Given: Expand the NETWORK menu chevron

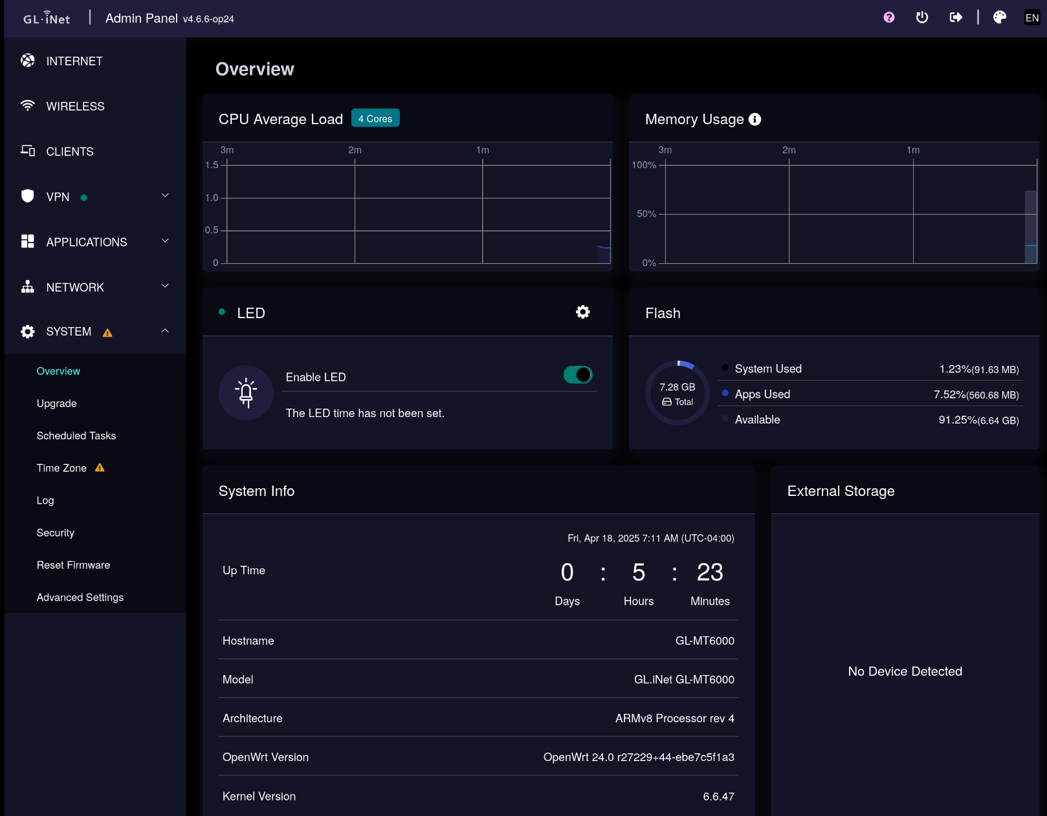Looking at the screenshot, I should (165, 286).
